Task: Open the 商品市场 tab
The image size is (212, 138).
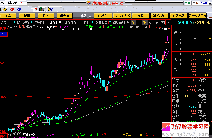Action: (x=178, y=16)
